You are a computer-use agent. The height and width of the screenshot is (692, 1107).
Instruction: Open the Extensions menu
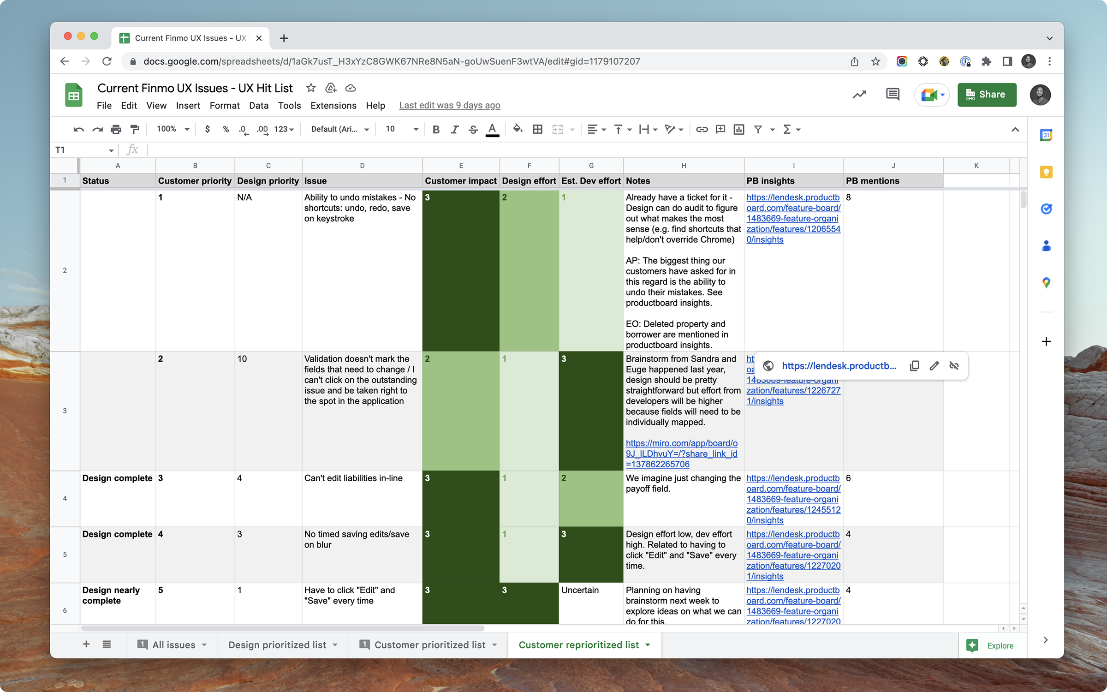(333, 106)
